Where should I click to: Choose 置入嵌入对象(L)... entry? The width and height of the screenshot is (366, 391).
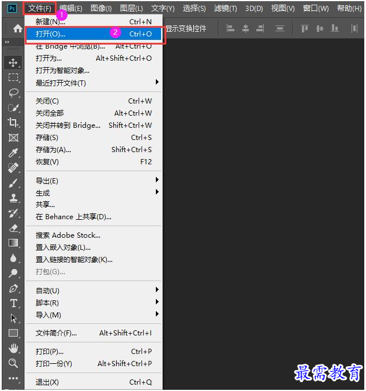[x=94, y=248]
